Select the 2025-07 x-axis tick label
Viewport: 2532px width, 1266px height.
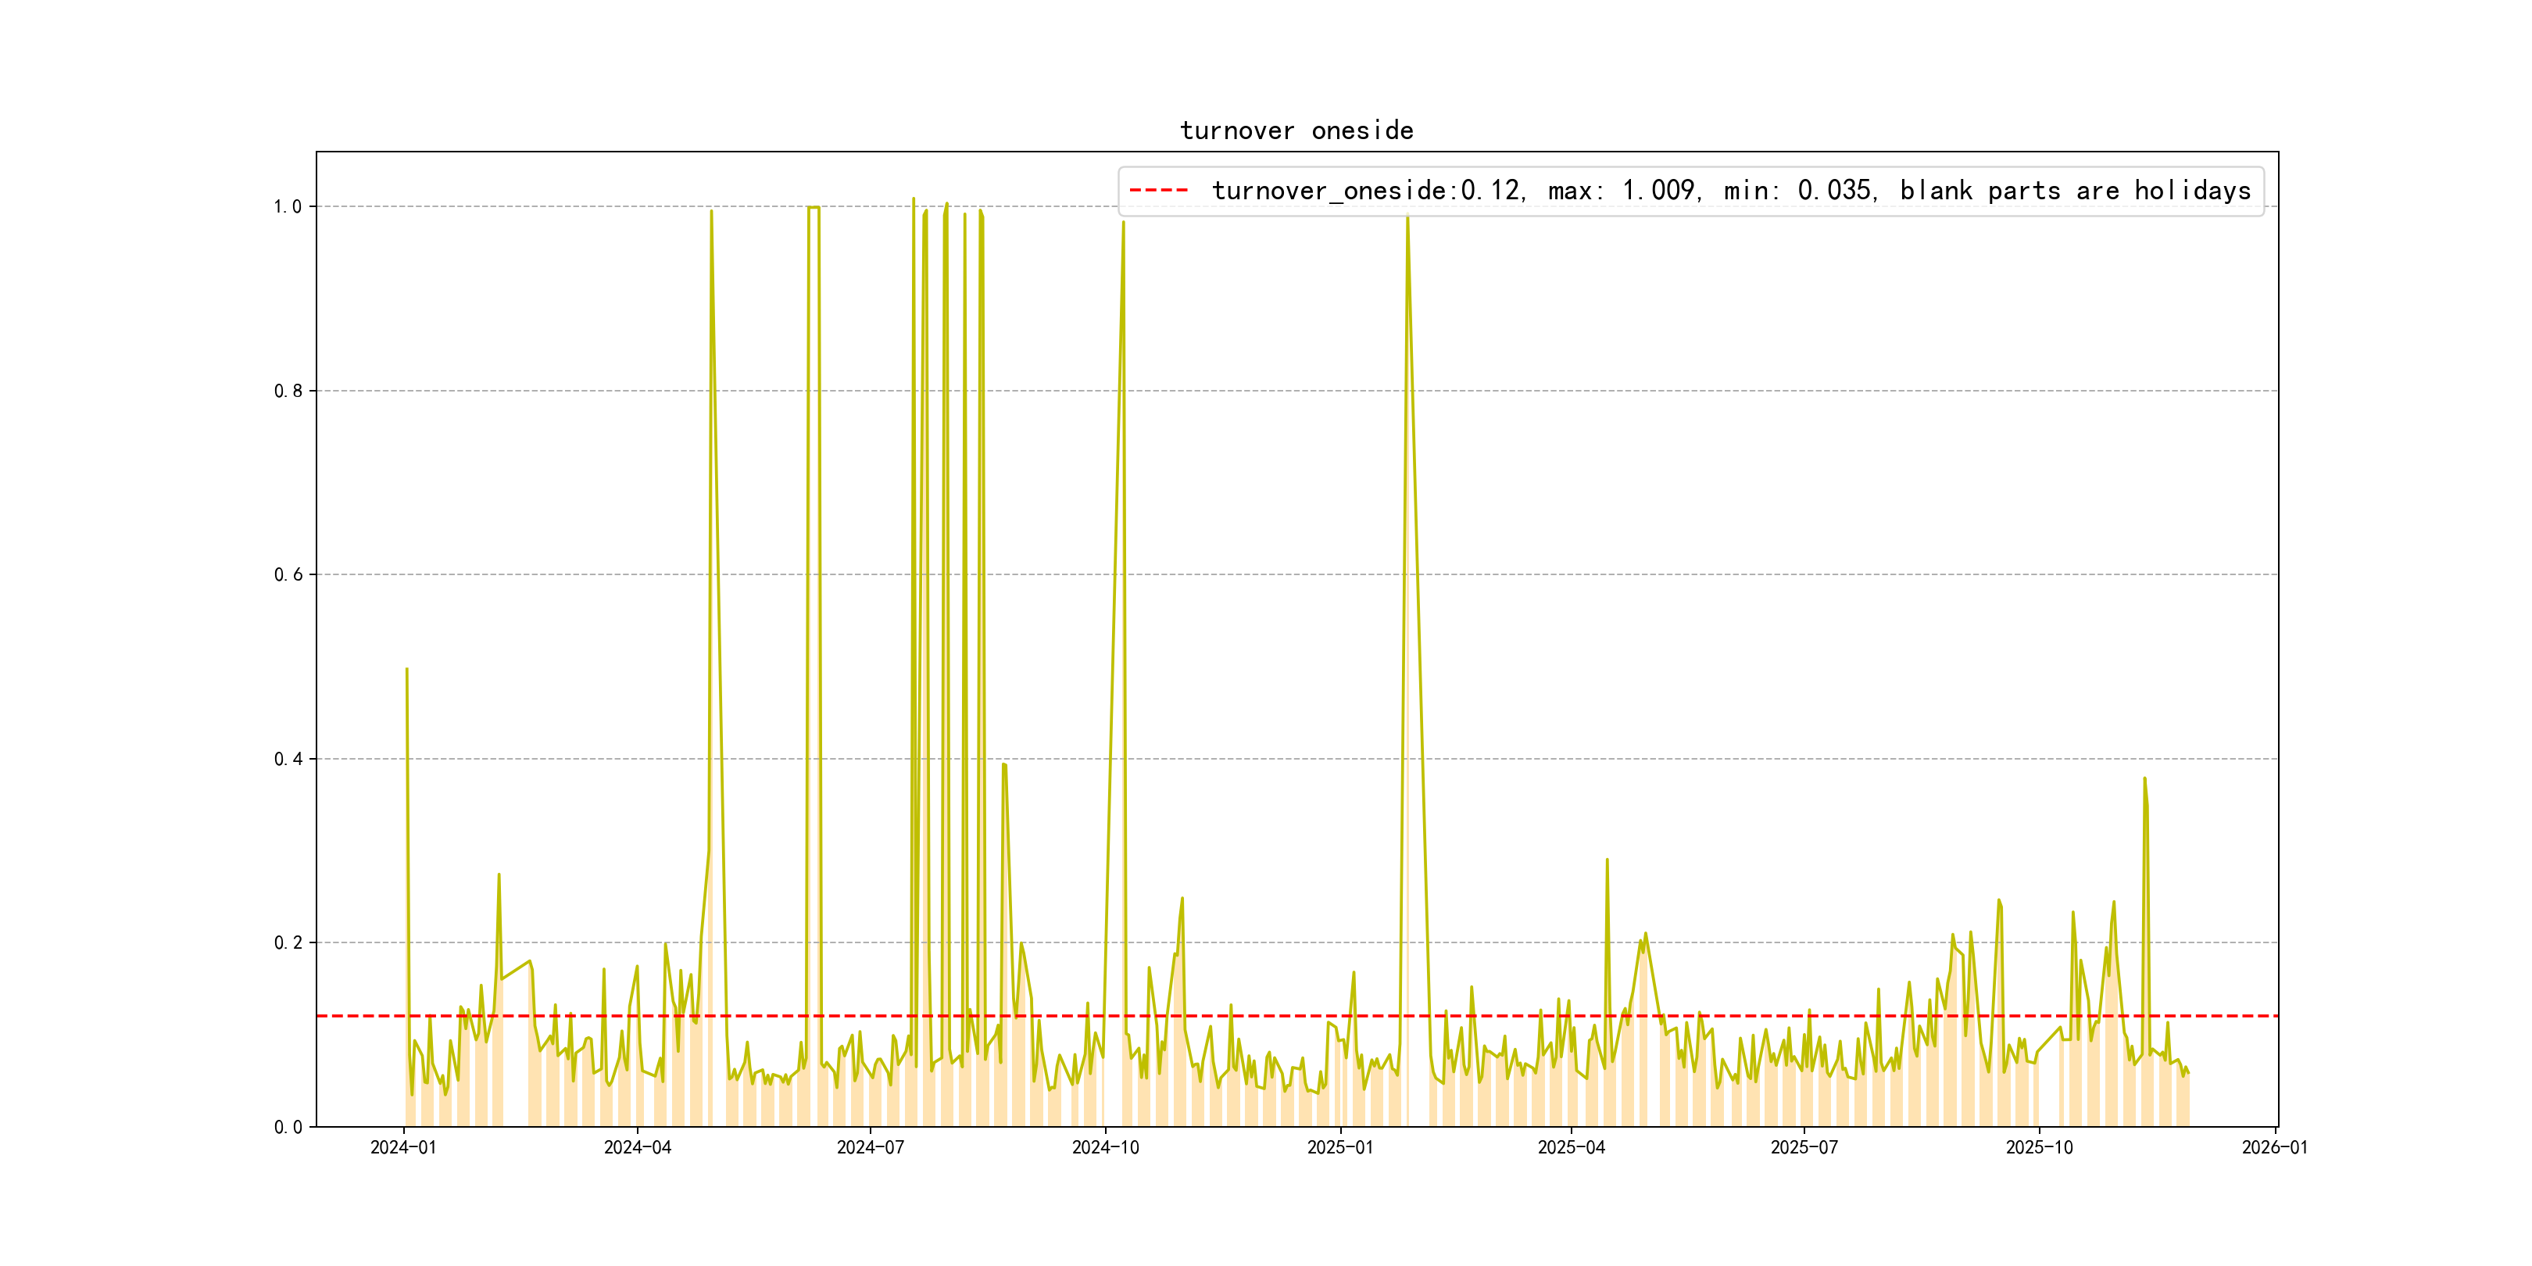tap(1804, 1148)
